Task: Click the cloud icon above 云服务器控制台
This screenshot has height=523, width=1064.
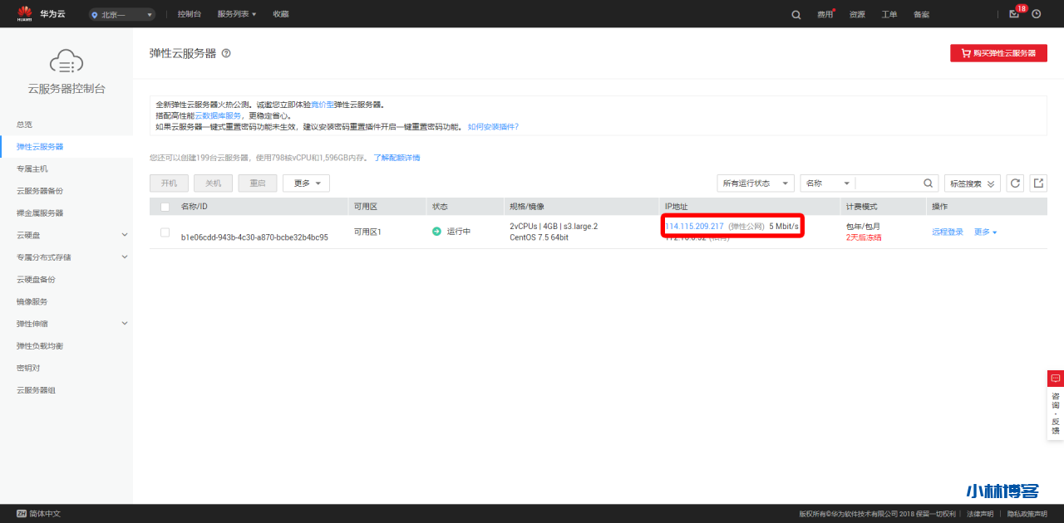Action: 65,61
